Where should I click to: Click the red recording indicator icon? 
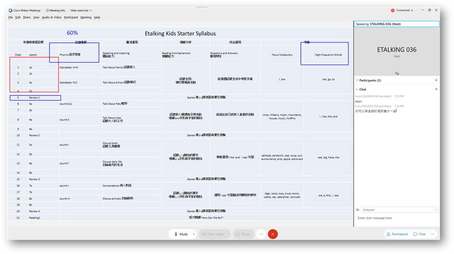pyautogui.click(x=393, y=10)
